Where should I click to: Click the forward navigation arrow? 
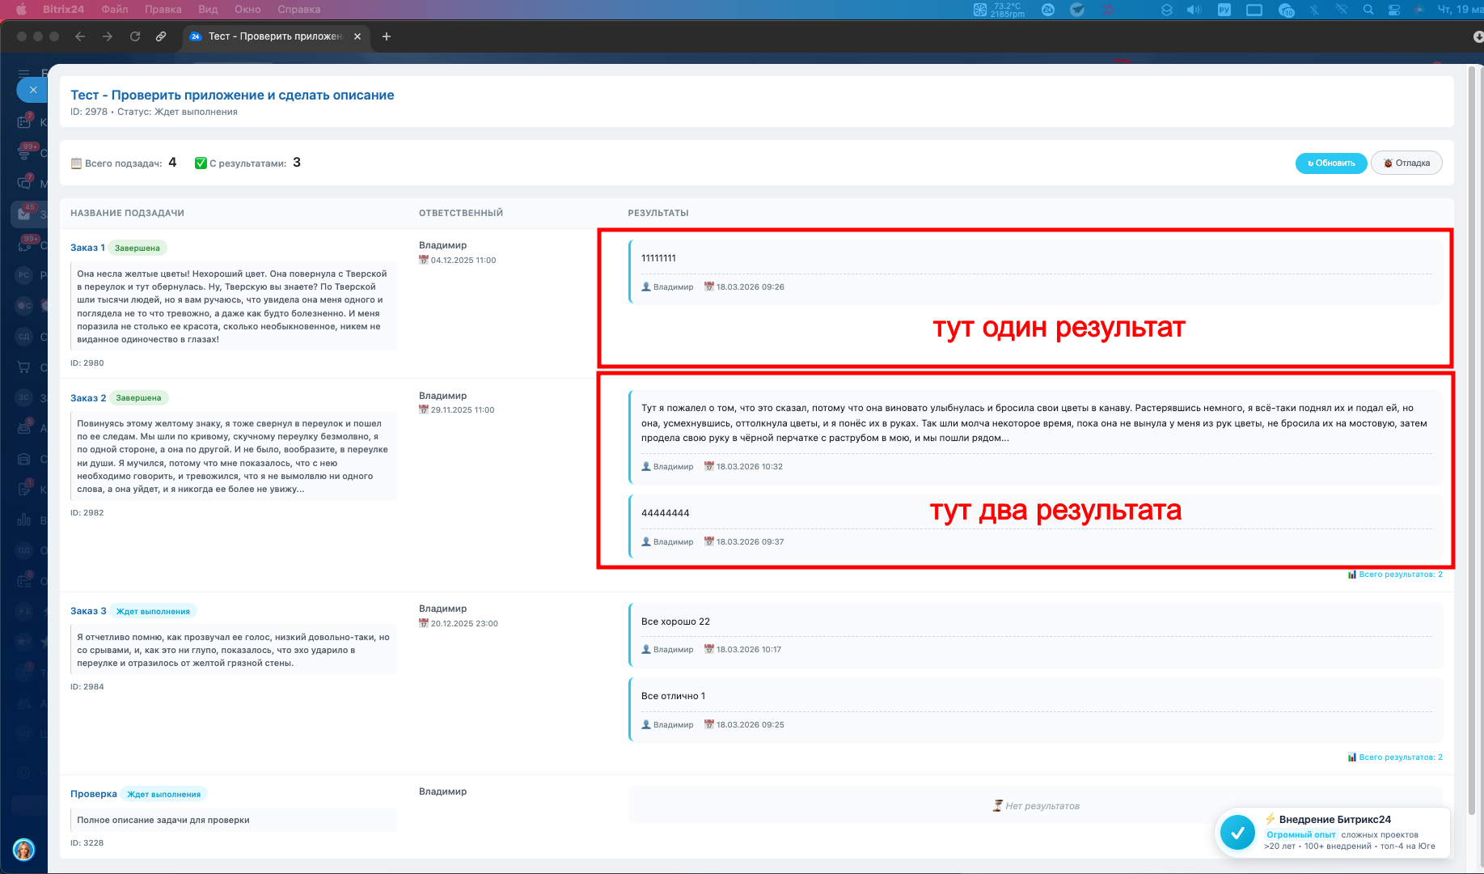click(108, 36)
